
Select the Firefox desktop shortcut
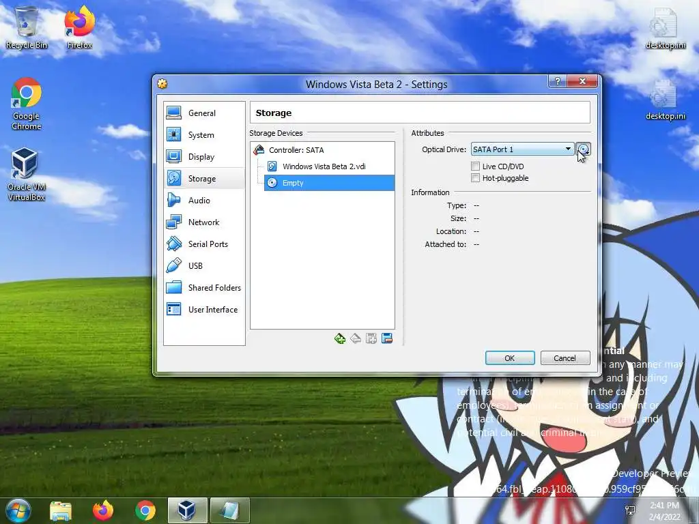[x=79, y=27]
